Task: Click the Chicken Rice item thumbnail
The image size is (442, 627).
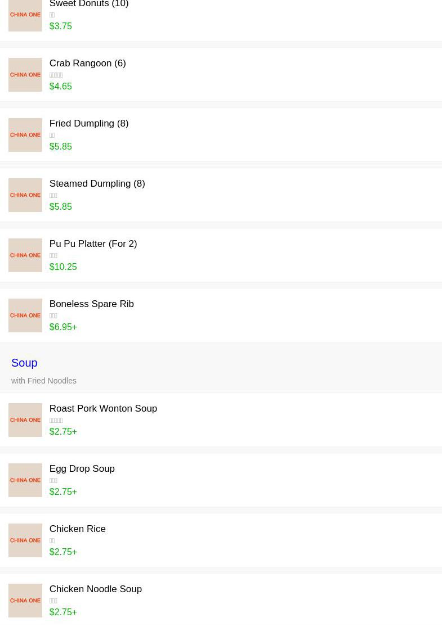Action: 25,540
